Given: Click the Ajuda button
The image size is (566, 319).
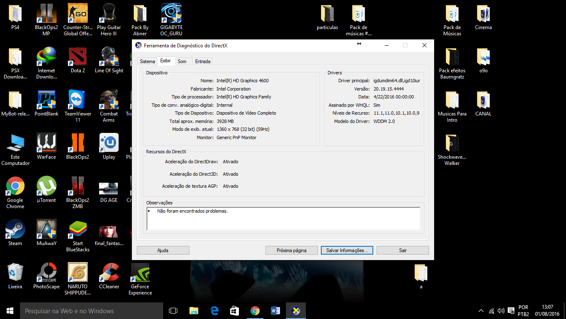Looking at the screenshot, I should coord(163,250).
